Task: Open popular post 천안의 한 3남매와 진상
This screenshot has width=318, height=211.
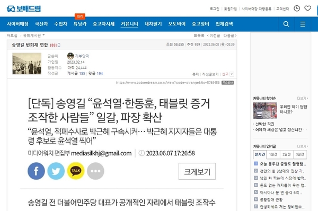Action: [x=282, y=171]
